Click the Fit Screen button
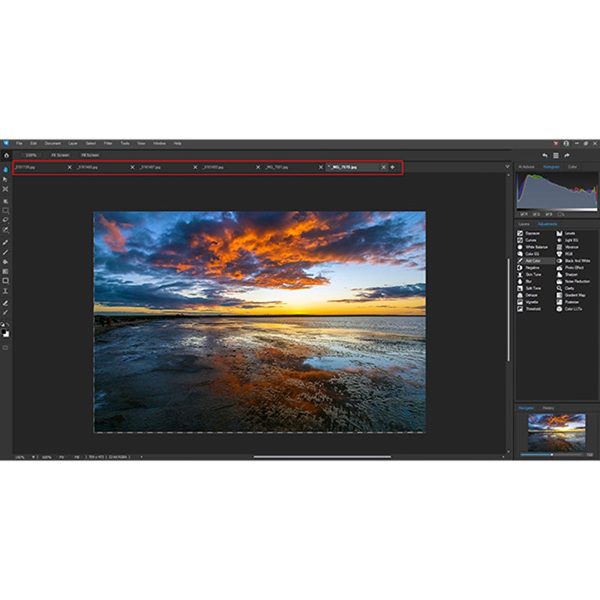 61,154
